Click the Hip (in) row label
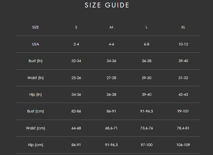The height and width of the screenshot is (155, 213). coord(36,95)
